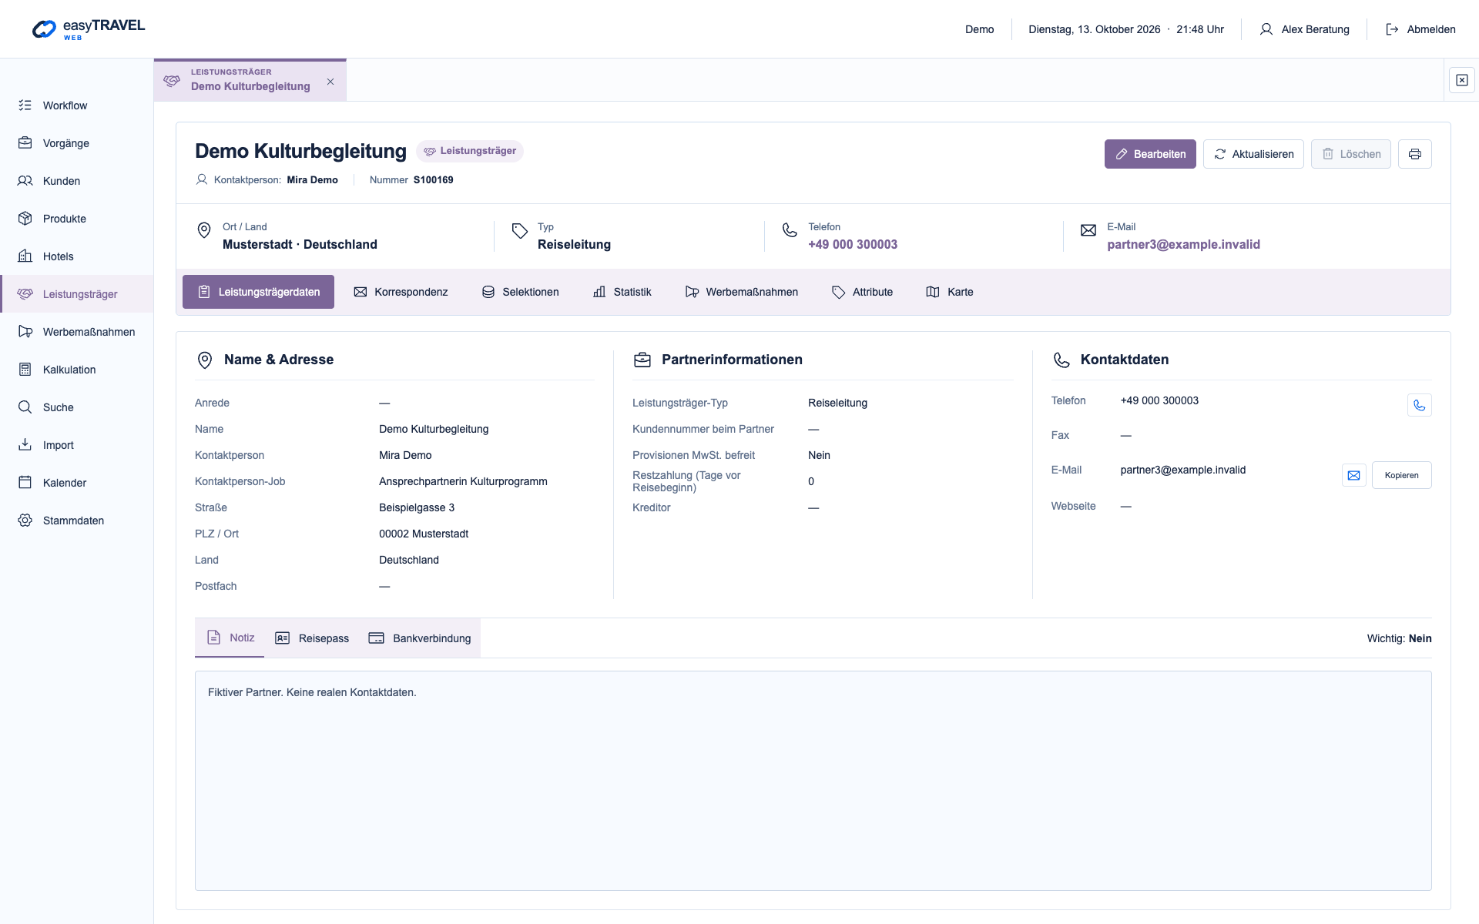The height and width of the screenshot is (924, 1479).
Task: Select the Leistungsträgerdaten tab
Action: pyautogui.click(x=258, y=292)
